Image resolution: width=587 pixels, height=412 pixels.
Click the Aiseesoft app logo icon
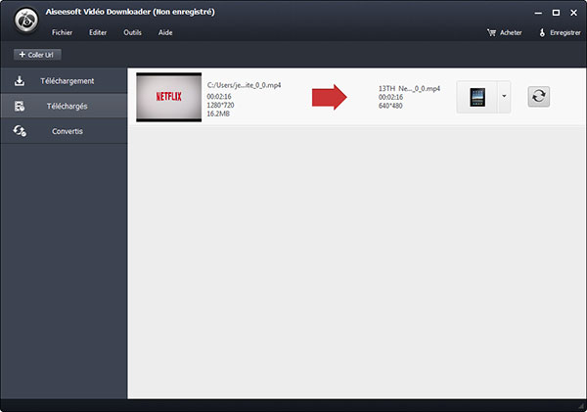(19, 22)
